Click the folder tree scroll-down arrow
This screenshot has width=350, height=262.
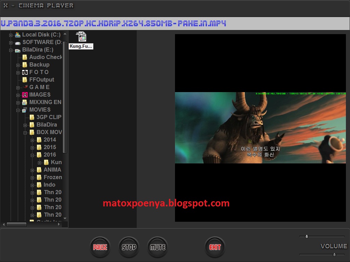coord(65,218)
